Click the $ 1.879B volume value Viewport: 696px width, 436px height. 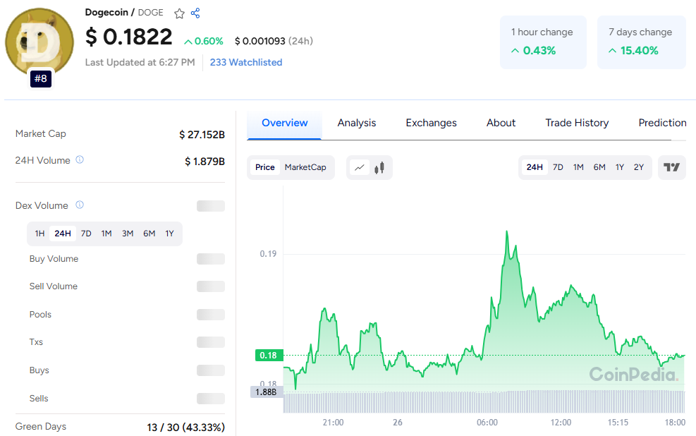[204, 162]
